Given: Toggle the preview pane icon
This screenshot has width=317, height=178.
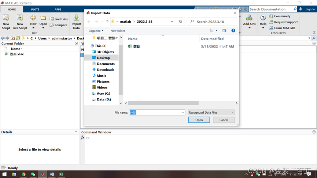Looking at the screenshot, I should [x=224, y=30].
